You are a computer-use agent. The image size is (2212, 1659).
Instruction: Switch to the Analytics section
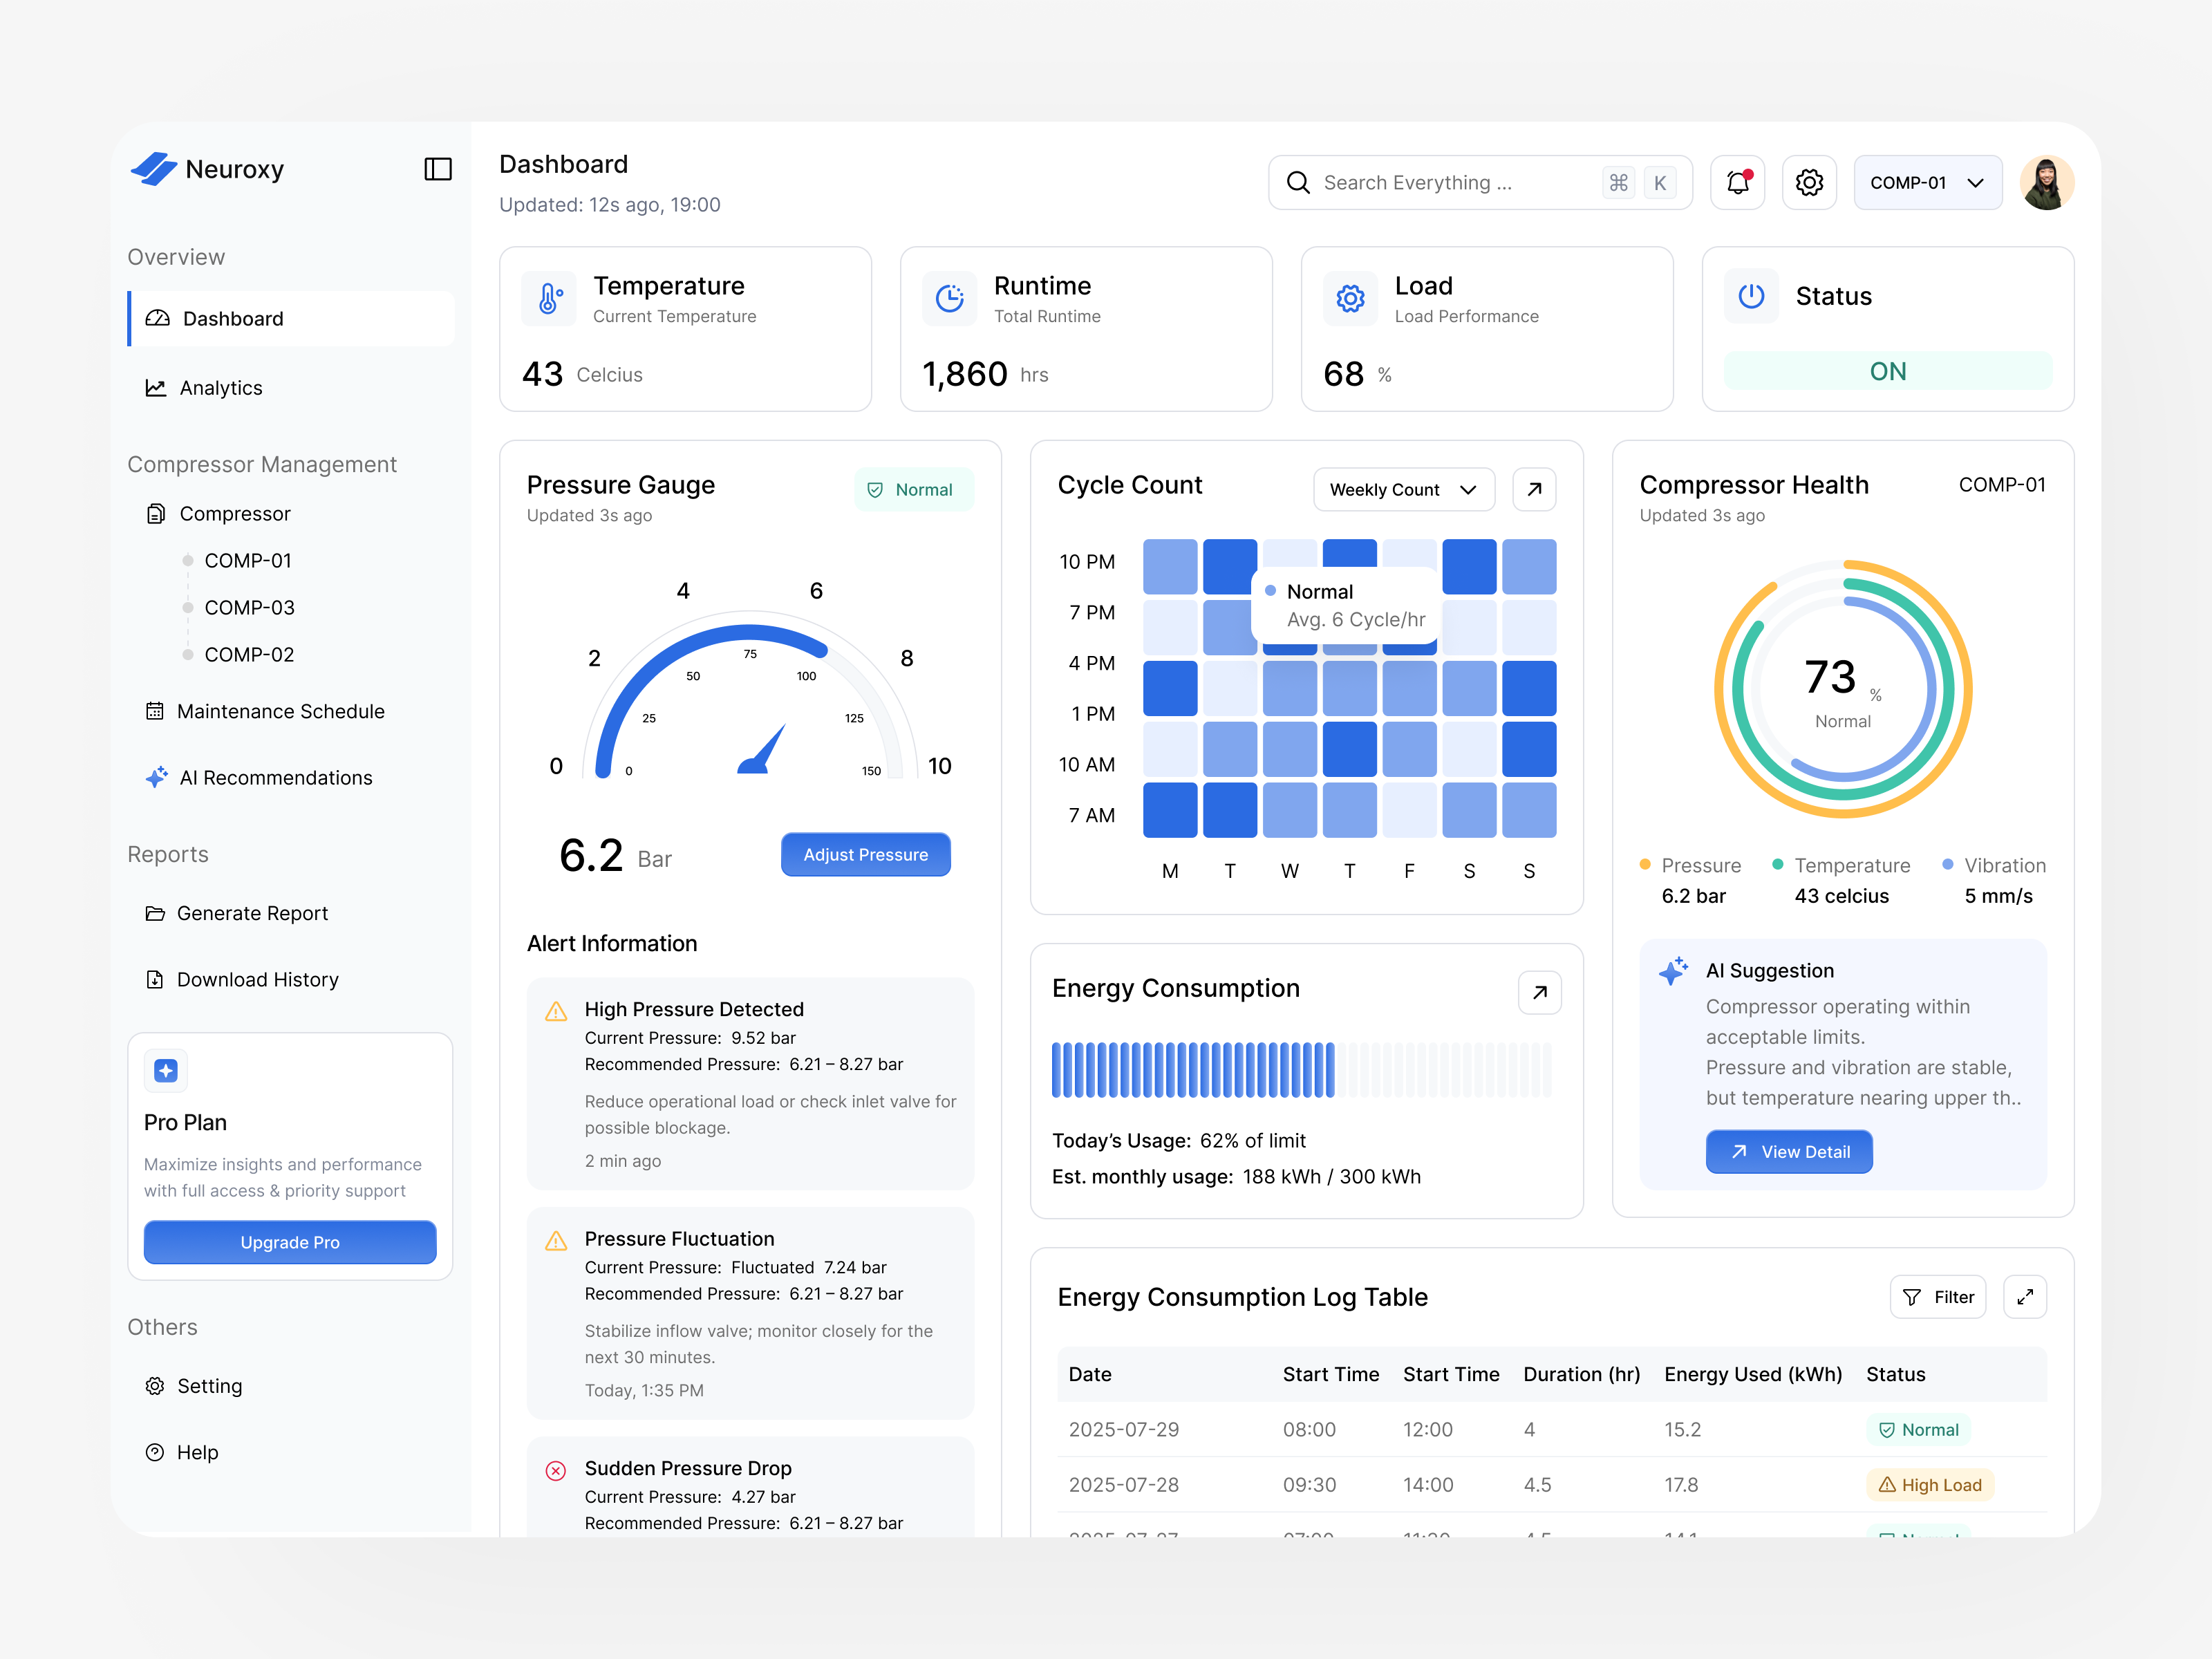[220, 388]
